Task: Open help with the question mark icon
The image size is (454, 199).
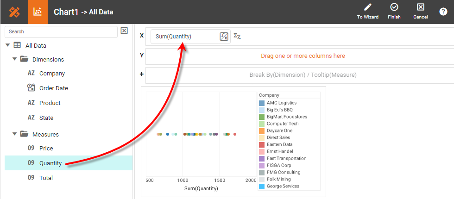Action: pos(443,12)
